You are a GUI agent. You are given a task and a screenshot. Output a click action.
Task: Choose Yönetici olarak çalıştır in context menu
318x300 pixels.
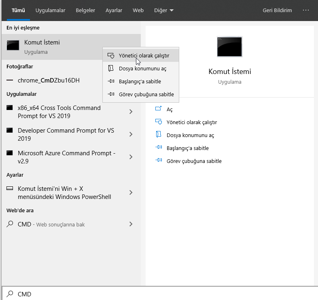[x=141, y=55]
